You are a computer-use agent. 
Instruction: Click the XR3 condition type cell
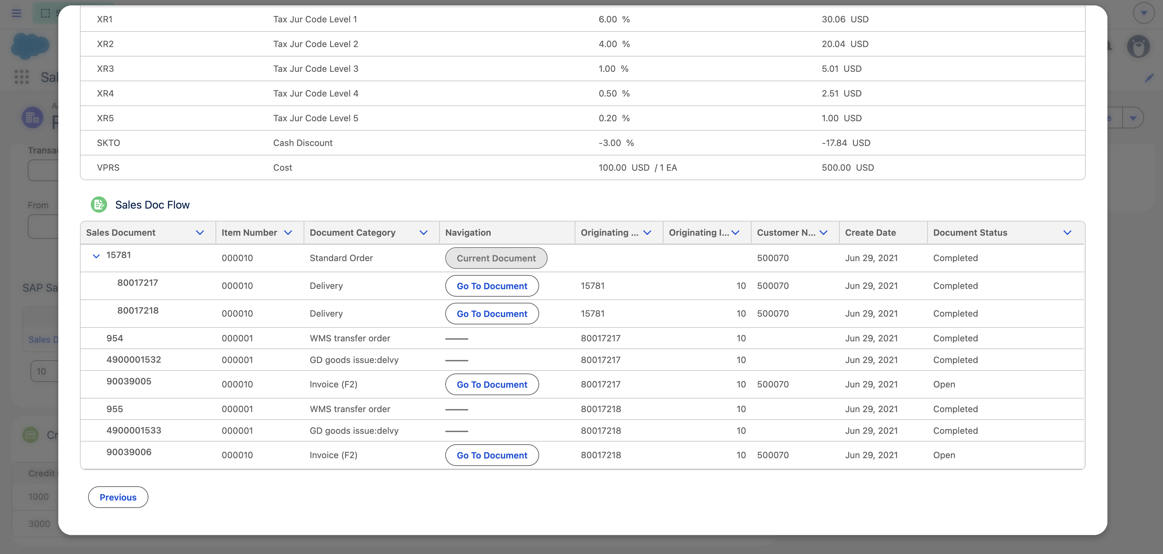coord(105,69)
